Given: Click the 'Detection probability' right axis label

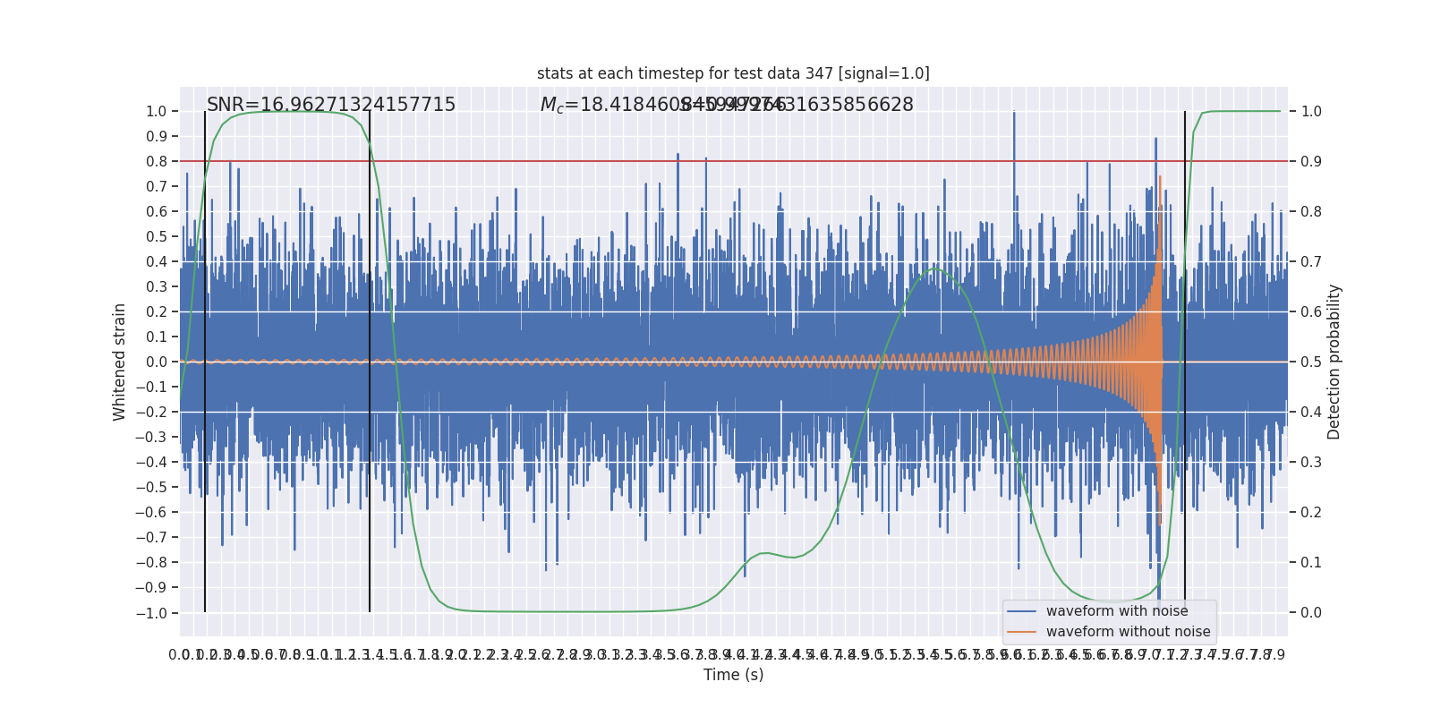Looking at the screenshot, I should pyautogui.click(x=1334, y=362).
